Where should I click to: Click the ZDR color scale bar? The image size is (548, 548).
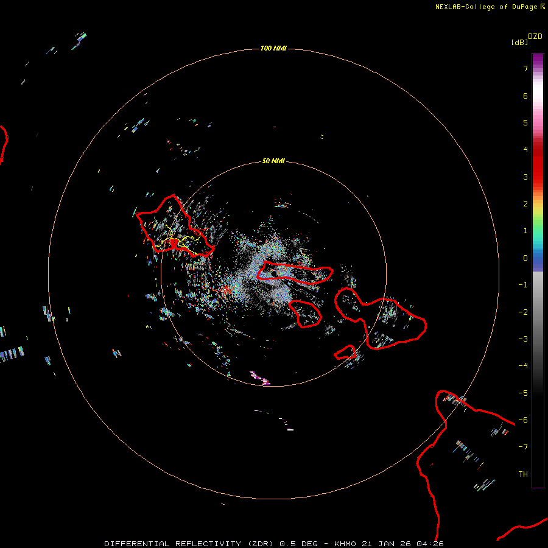(x=538, y=270)
